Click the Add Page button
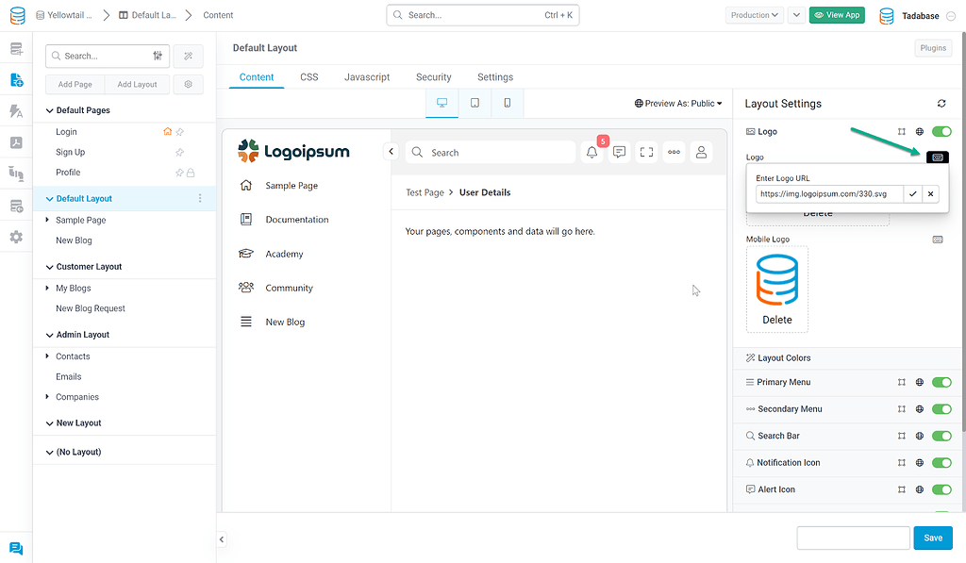This screenshot has height=563, width=966. (75, 84)
